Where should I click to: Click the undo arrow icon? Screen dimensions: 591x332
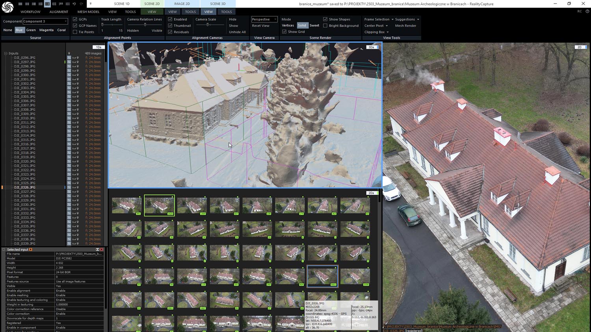coord(74,4)
